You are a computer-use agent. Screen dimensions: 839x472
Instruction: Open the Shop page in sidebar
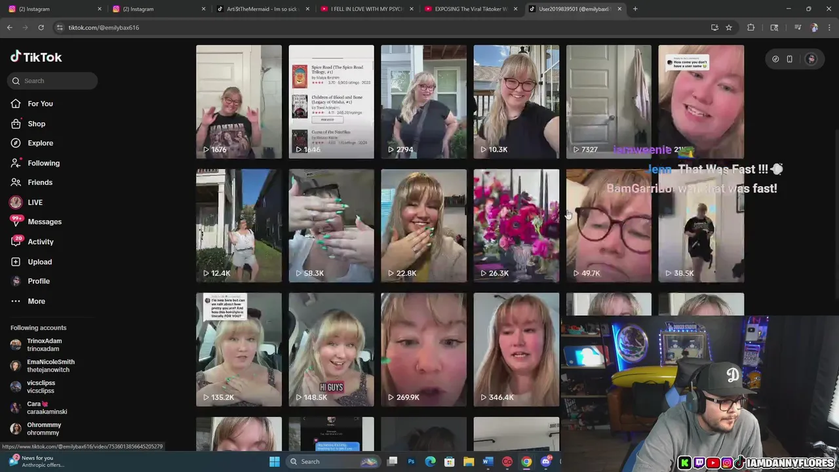tap(28, 124)
